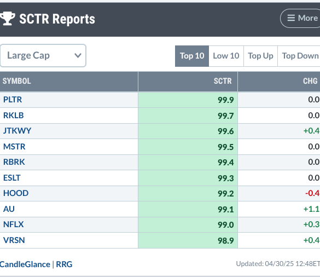Open the ESLT symbol link
The image size is (320, 277).
click(12, 178)
